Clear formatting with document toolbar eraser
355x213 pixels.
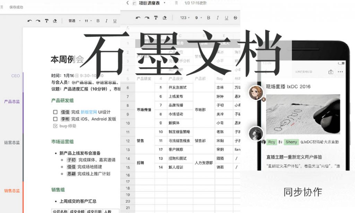click(x=55, y=21)
